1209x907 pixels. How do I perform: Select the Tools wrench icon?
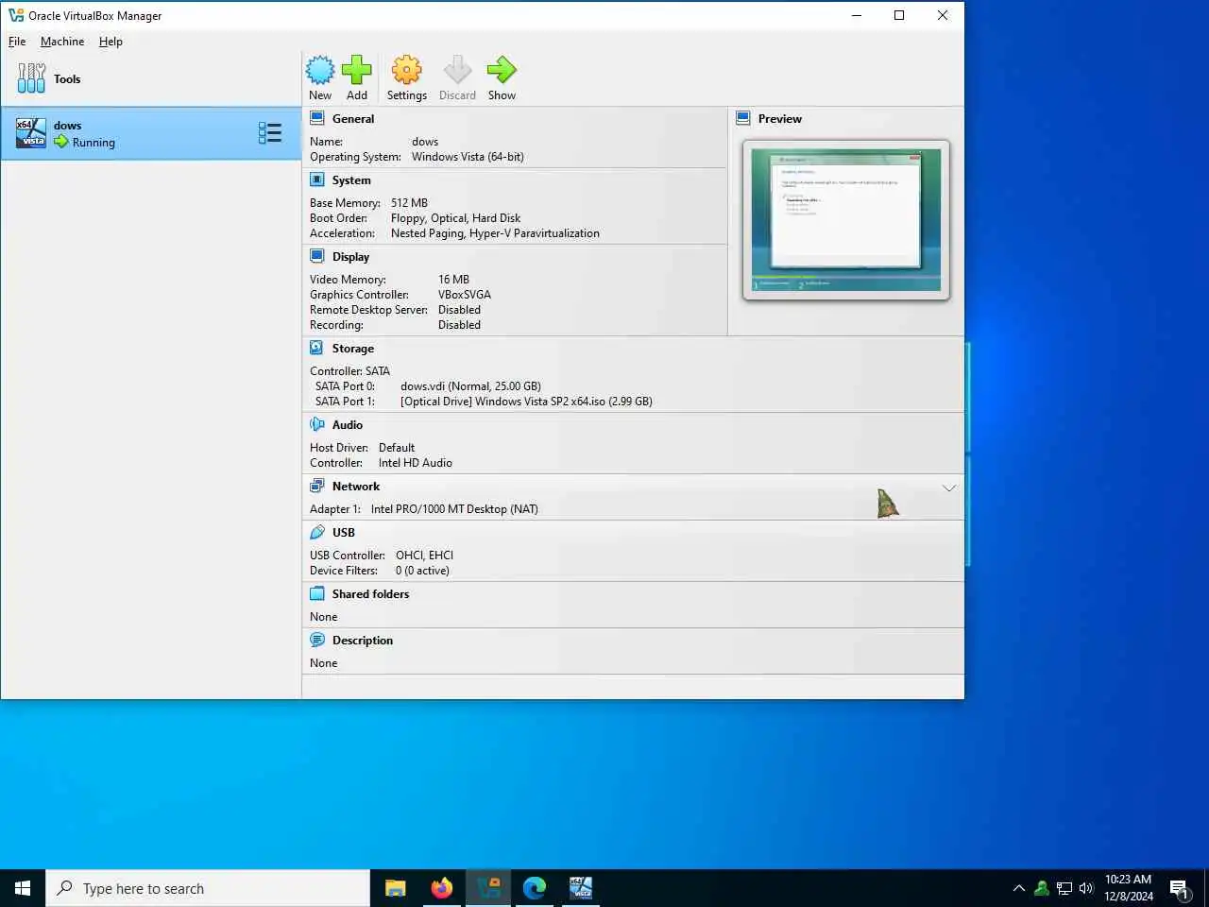pyautogui.click(x=31, y=78)
